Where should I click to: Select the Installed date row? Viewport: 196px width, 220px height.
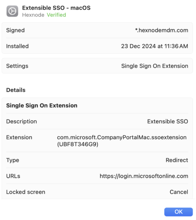(98, 46)
